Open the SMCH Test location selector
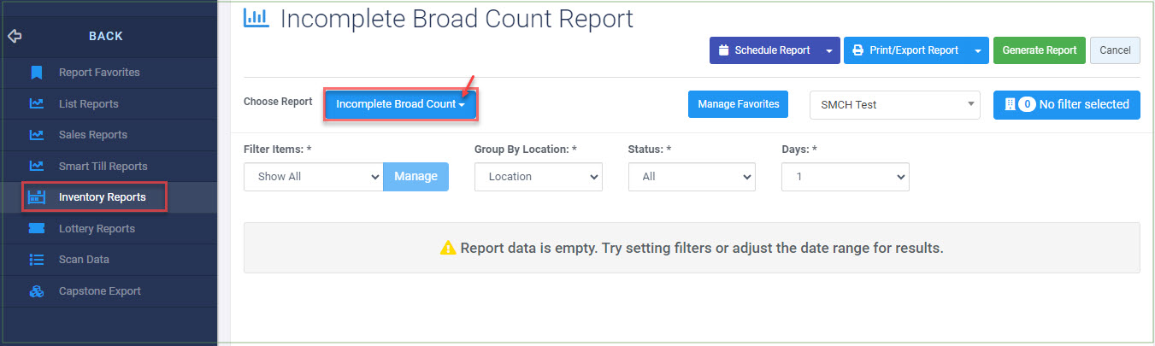This screenshot has height=346, width=1155. [x=894, y=104]
